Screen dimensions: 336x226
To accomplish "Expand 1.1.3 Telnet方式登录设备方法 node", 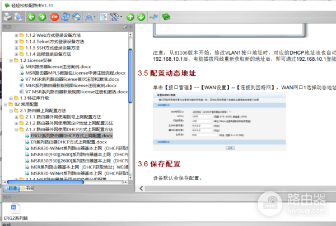I will [x=16, y=42].
